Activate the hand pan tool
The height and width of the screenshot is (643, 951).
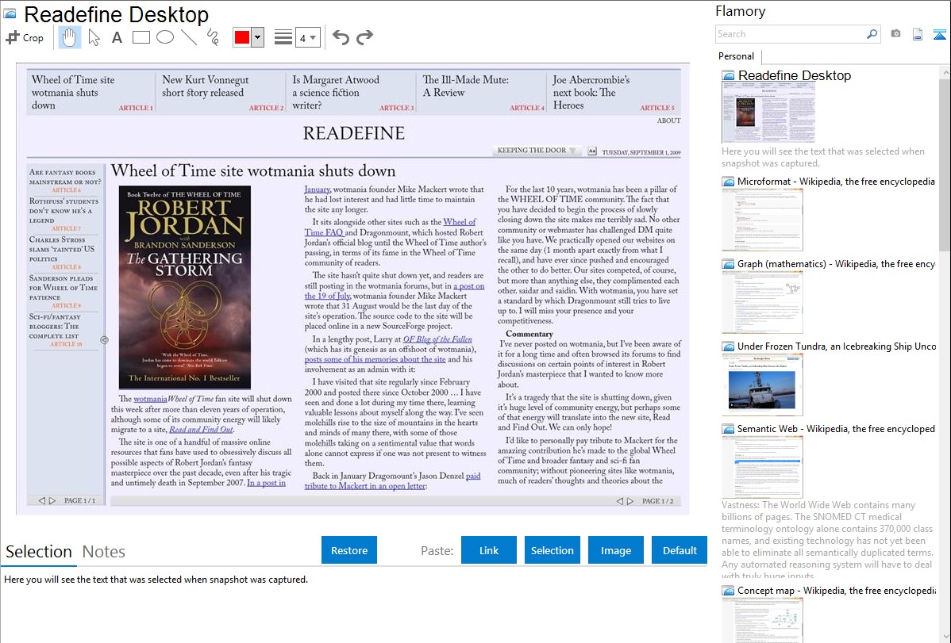[x=69, y=37]
